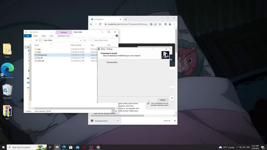Open Microsoft Edge desktop shortcut
The height and width of the screenshot is (150, 267).
pos(8,70)
